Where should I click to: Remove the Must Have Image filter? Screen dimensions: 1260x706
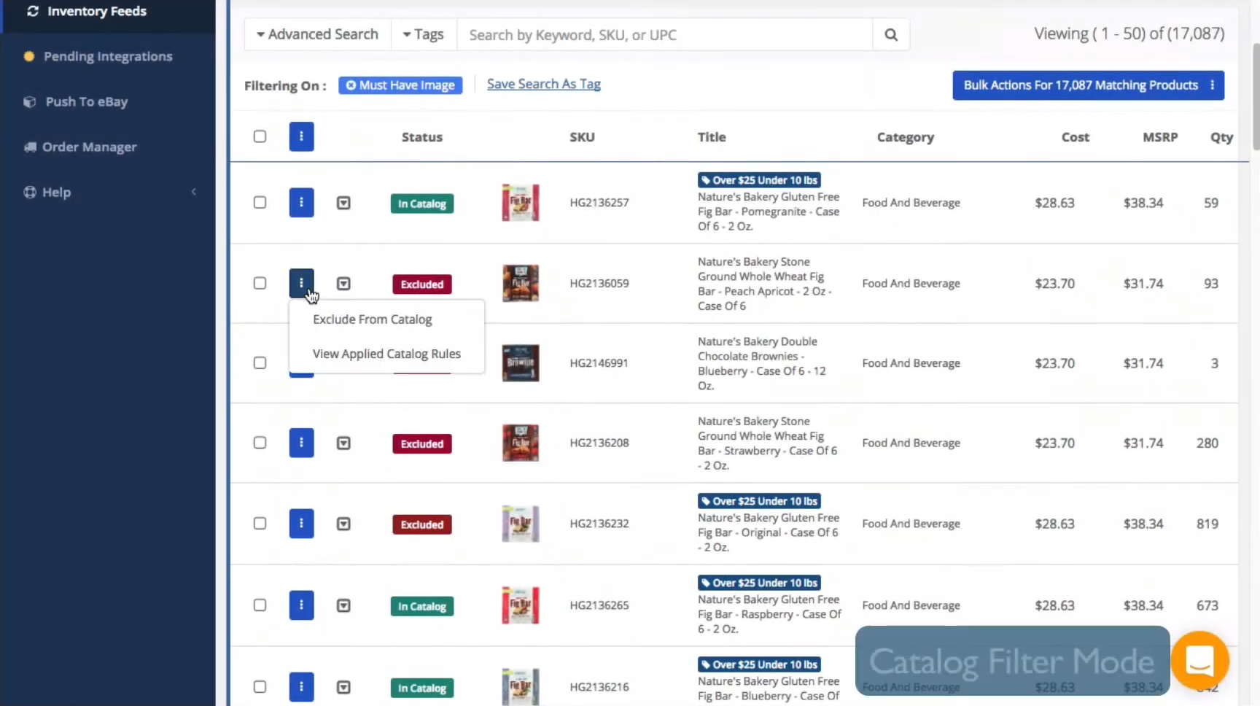pos(351,85)
